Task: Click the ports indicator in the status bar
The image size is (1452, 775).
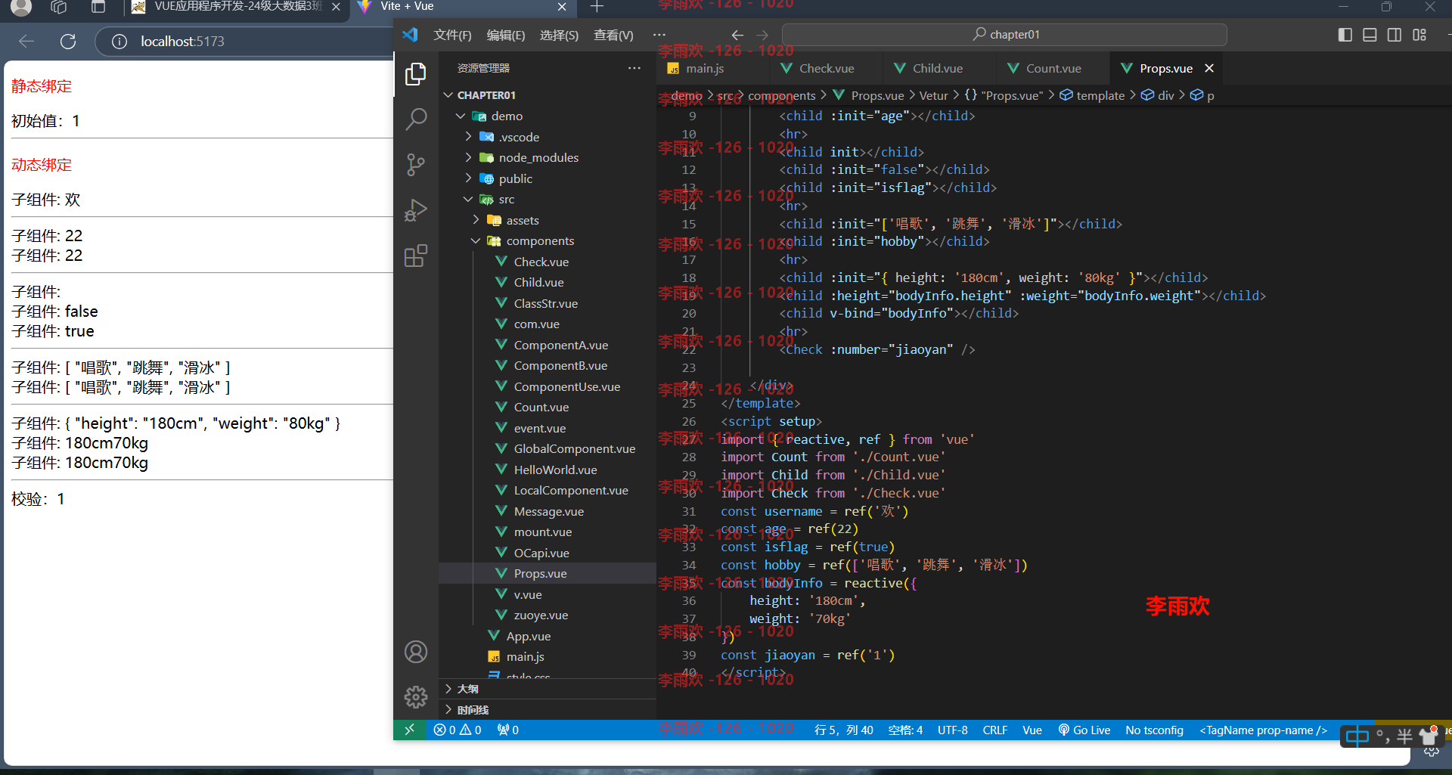Action: click(x=507, y=730)
